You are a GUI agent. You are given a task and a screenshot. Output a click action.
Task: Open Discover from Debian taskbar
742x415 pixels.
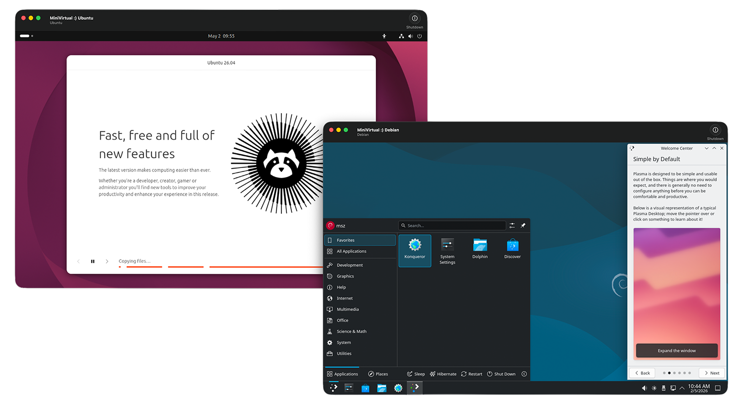365,388
